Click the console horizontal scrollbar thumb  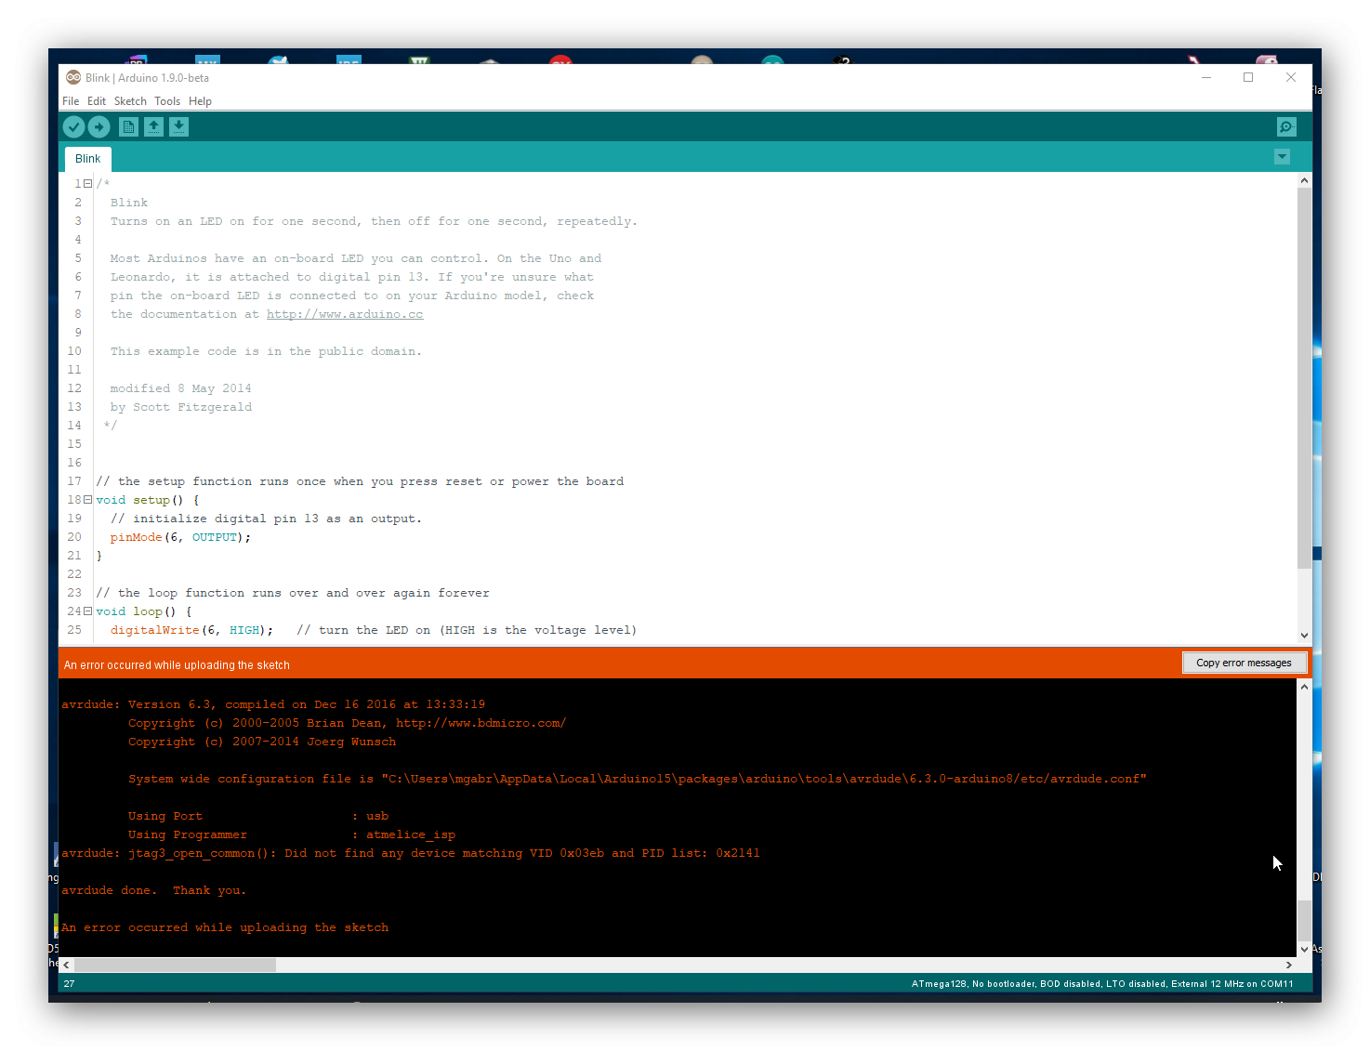(x=175, y=965)
